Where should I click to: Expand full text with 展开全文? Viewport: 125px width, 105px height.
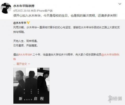(22, 64)
